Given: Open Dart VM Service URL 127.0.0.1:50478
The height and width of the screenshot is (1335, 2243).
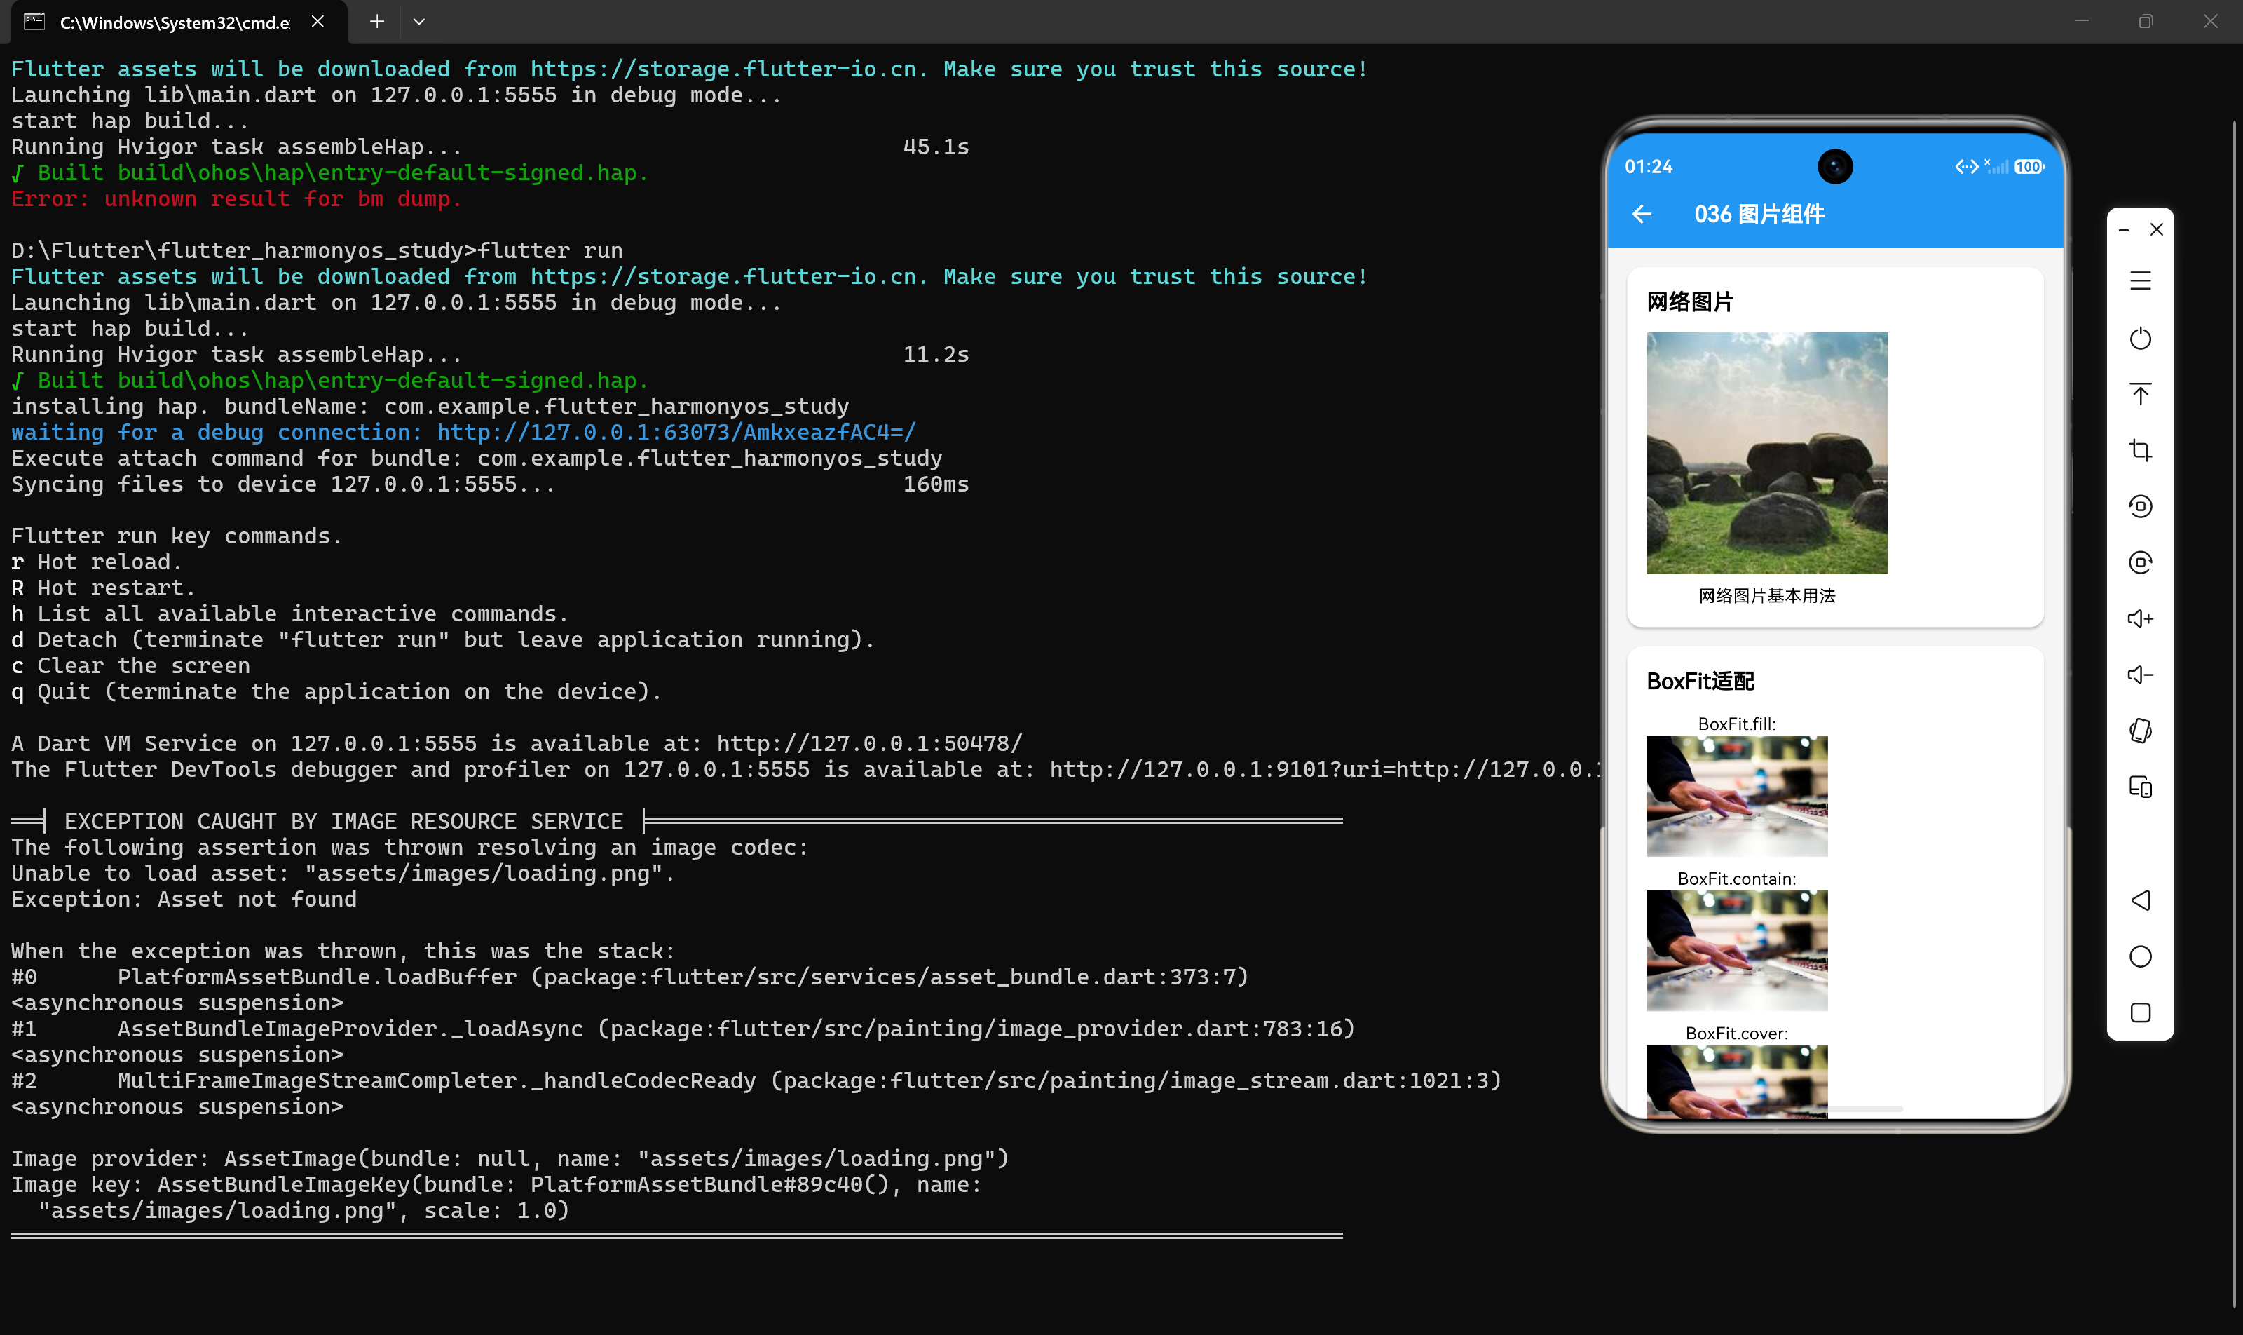Looking at the screenshot, I should 870,744.
